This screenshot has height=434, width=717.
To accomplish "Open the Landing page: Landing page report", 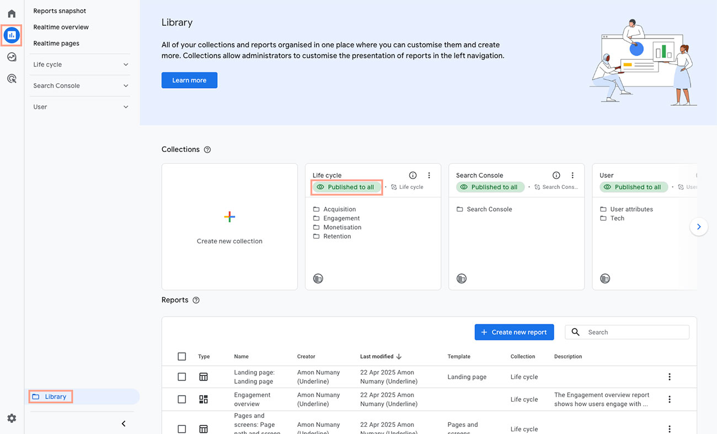I will click(x=254, y=377).
